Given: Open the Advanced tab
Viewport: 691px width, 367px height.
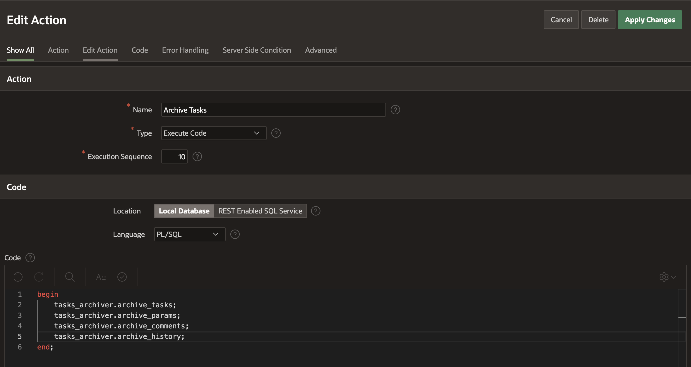Looking at the screenshot, I should pyautogui.click(x=321, y=50).
